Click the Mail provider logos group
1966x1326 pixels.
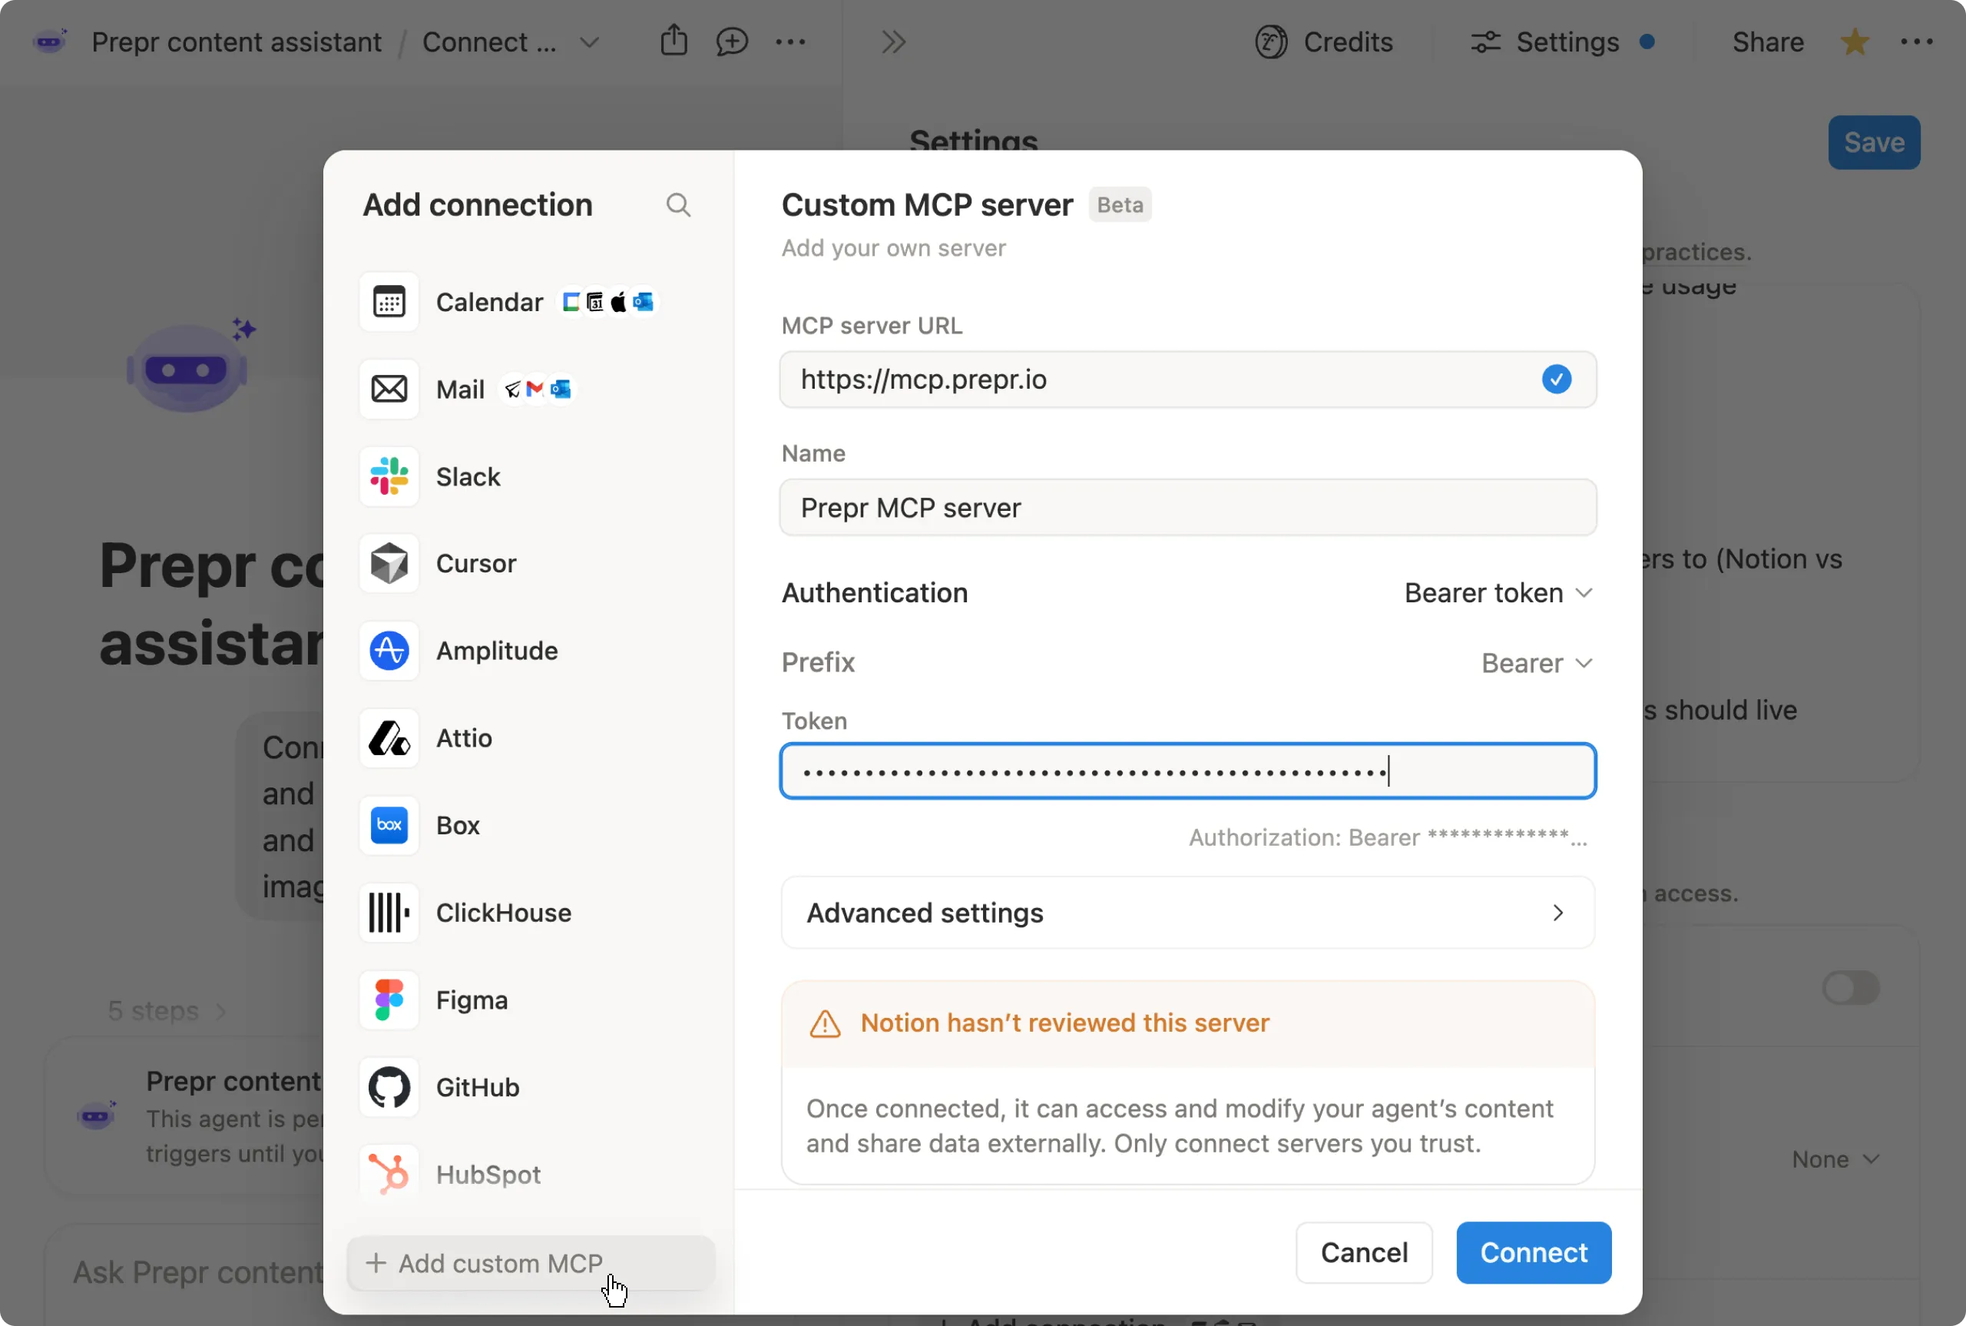point(537,389)
